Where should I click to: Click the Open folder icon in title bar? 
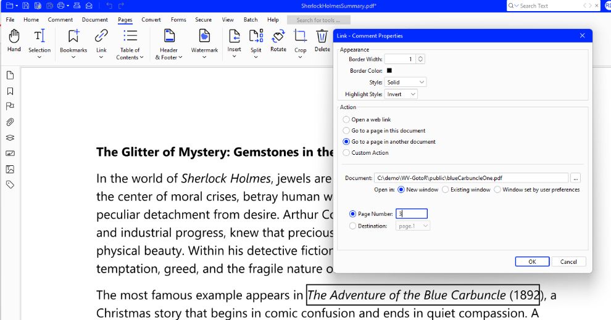click(x=9, y=6)
